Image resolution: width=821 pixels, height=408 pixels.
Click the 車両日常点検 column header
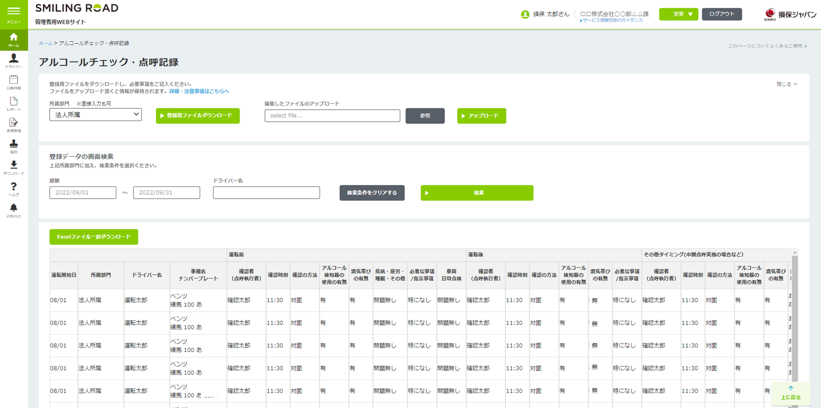(451, 275)
